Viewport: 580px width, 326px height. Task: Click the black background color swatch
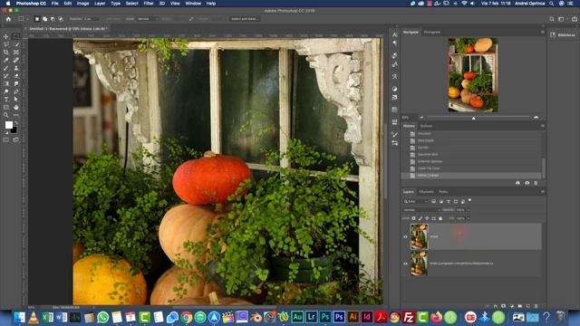pyautogui.click(x=14, y=130)
